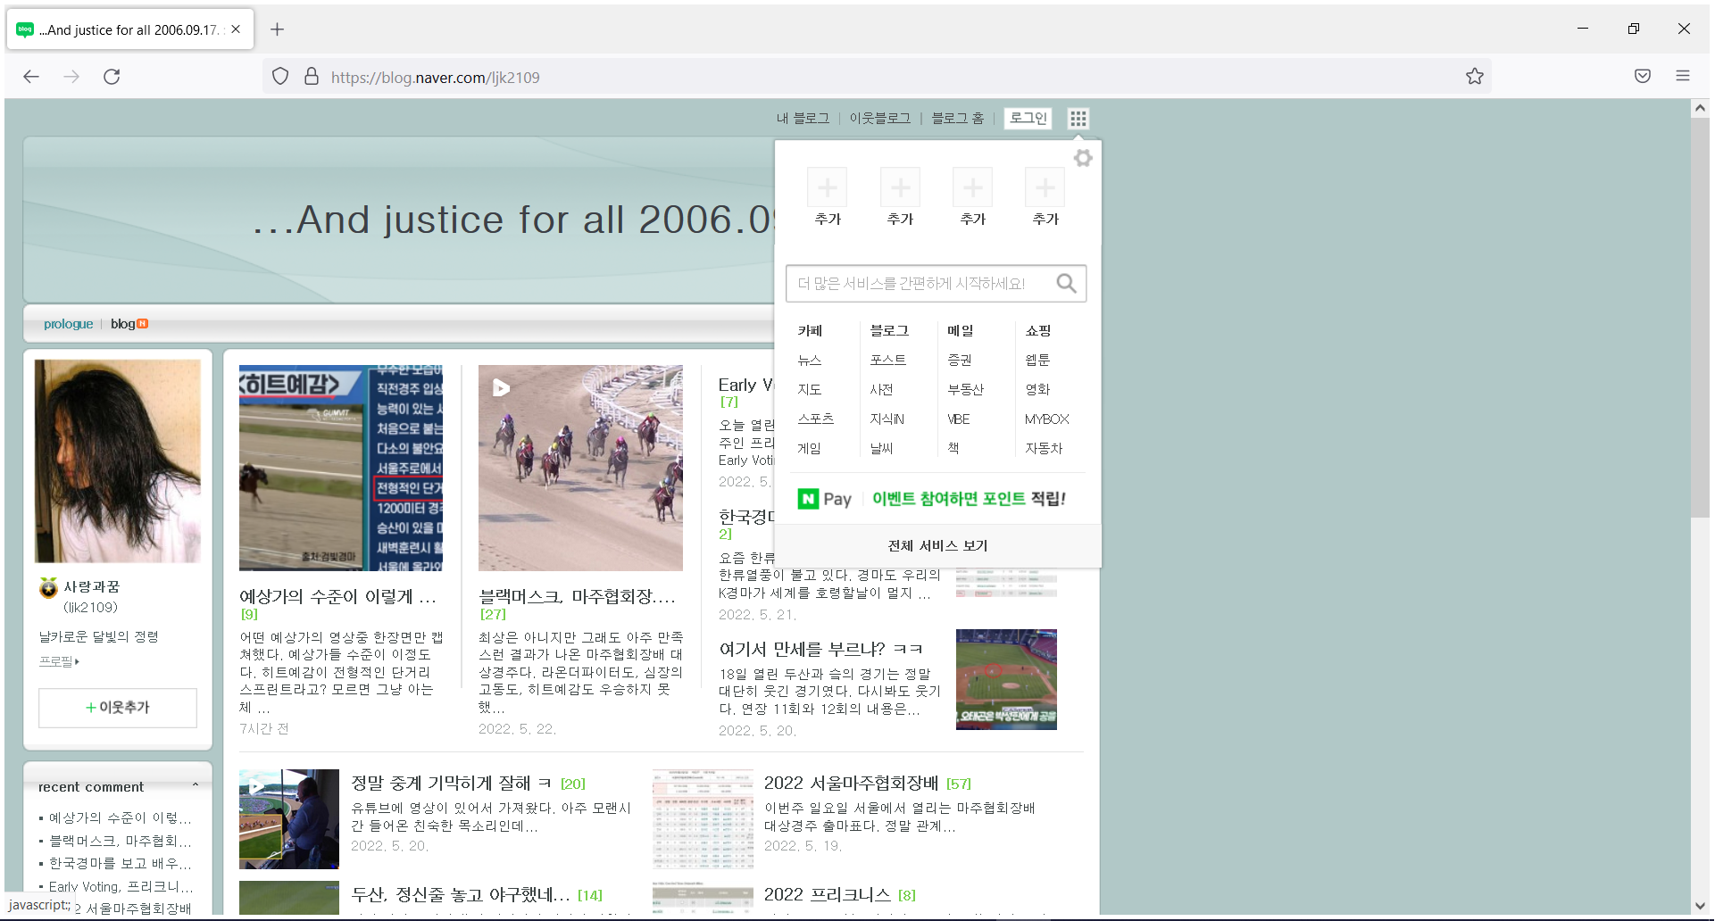Click the 이웃추가 add neighbor button
The width and height of the screenshot is (1715, 921).
117,707
